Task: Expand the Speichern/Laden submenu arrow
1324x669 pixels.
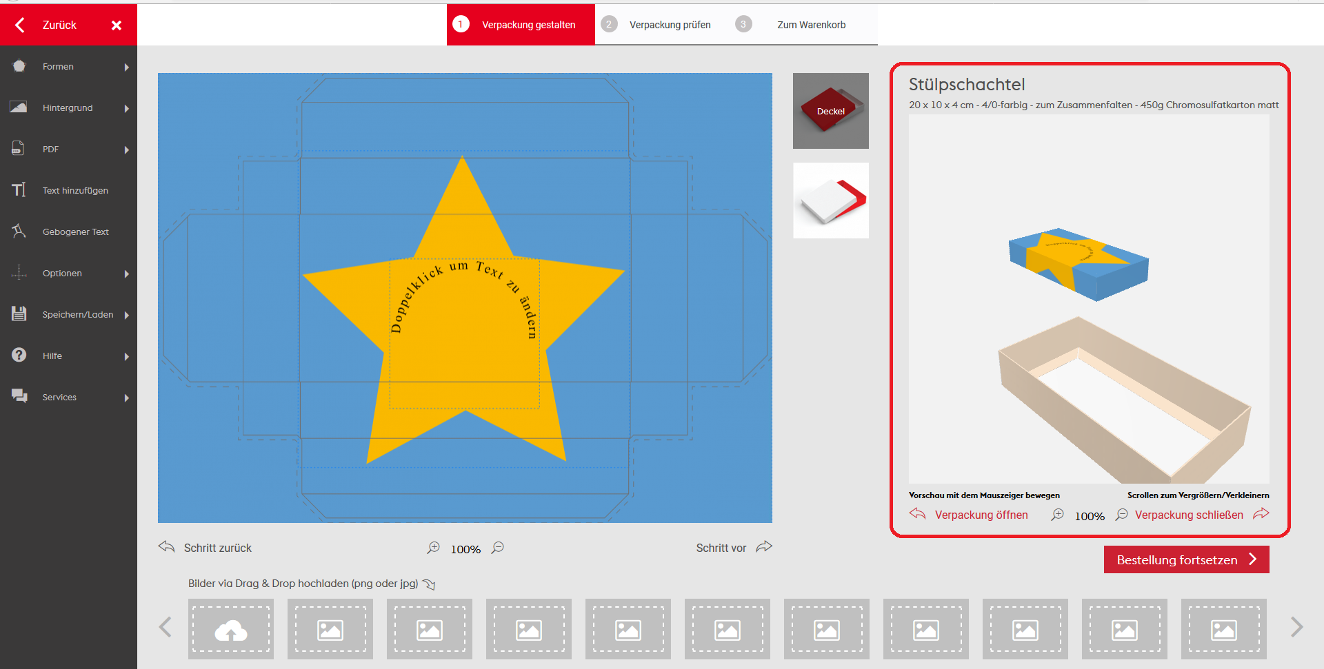Action: [x=127, y=315]
